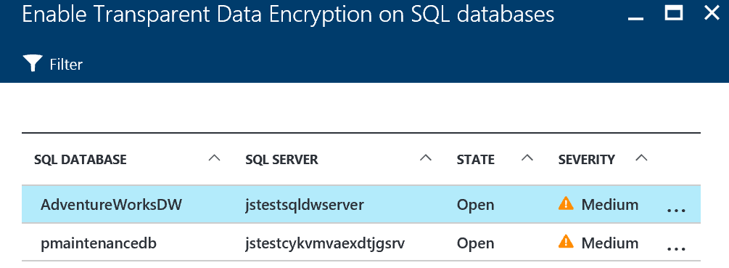Close the Transparent Data Encryption blade
This screenshot has height=268, width=729.
point(712,12)
